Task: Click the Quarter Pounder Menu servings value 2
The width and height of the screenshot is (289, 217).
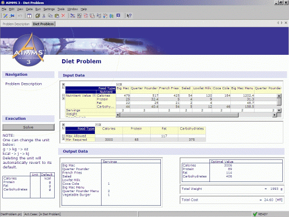Action: coord(108,191)
